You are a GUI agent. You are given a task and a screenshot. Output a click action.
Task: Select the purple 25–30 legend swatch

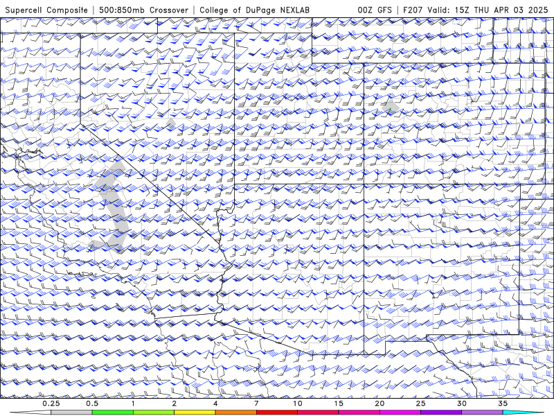coord(441,413)
